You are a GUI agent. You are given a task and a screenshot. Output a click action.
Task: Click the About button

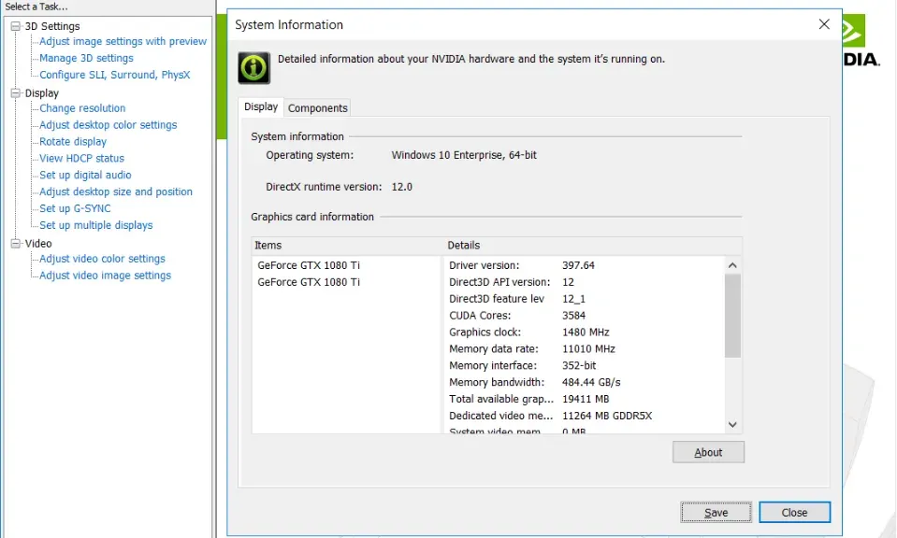click(708, 452)
